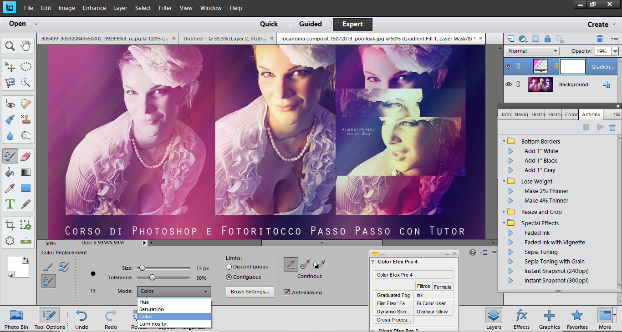Create a new layer in Layers panel

tap(511, 39)
